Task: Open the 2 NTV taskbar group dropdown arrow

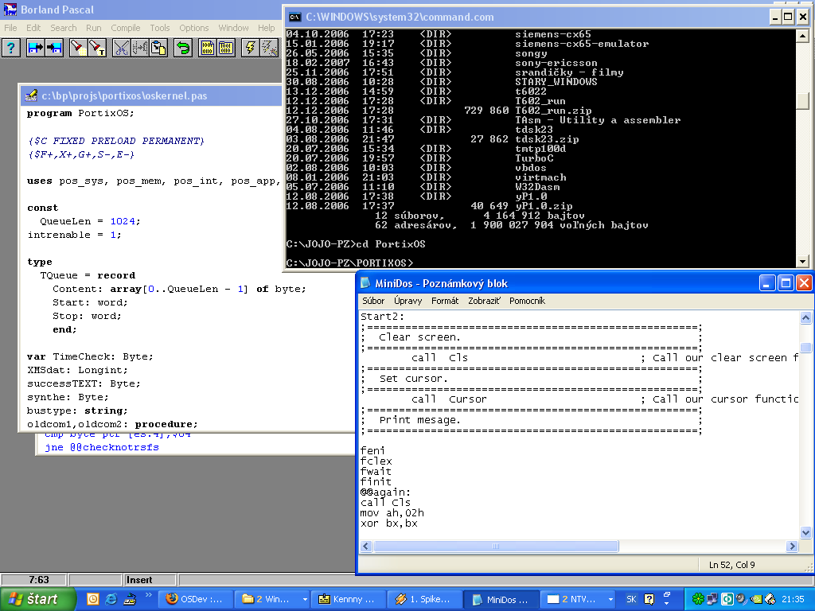Action: [610, 600]
